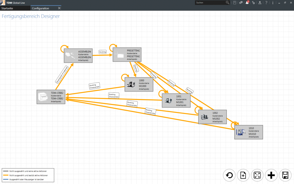The image size is (294, 184).
Task: Select the 1001 M1001 machine node
Action: pyautogui.click(x=176, y=100)
